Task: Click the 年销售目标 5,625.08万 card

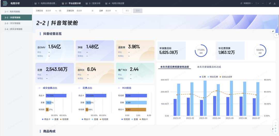Action: pyautogui.click(x=171, y=51)
